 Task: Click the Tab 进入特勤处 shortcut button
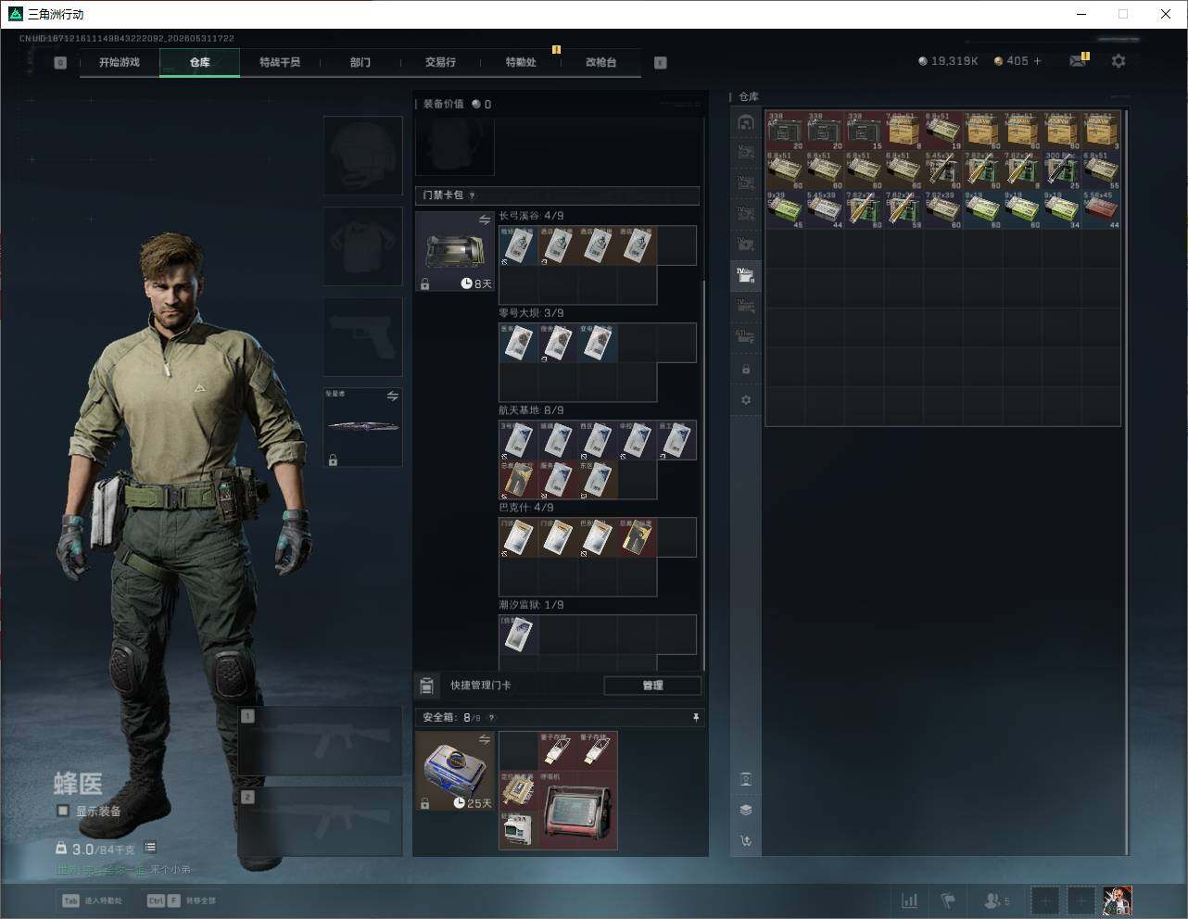(x=92, y=900)
